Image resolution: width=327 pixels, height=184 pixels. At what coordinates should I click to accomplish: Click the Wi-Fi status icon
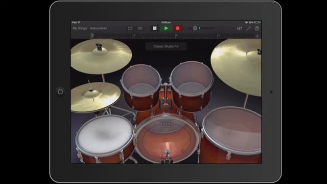[x=79, y=22]
